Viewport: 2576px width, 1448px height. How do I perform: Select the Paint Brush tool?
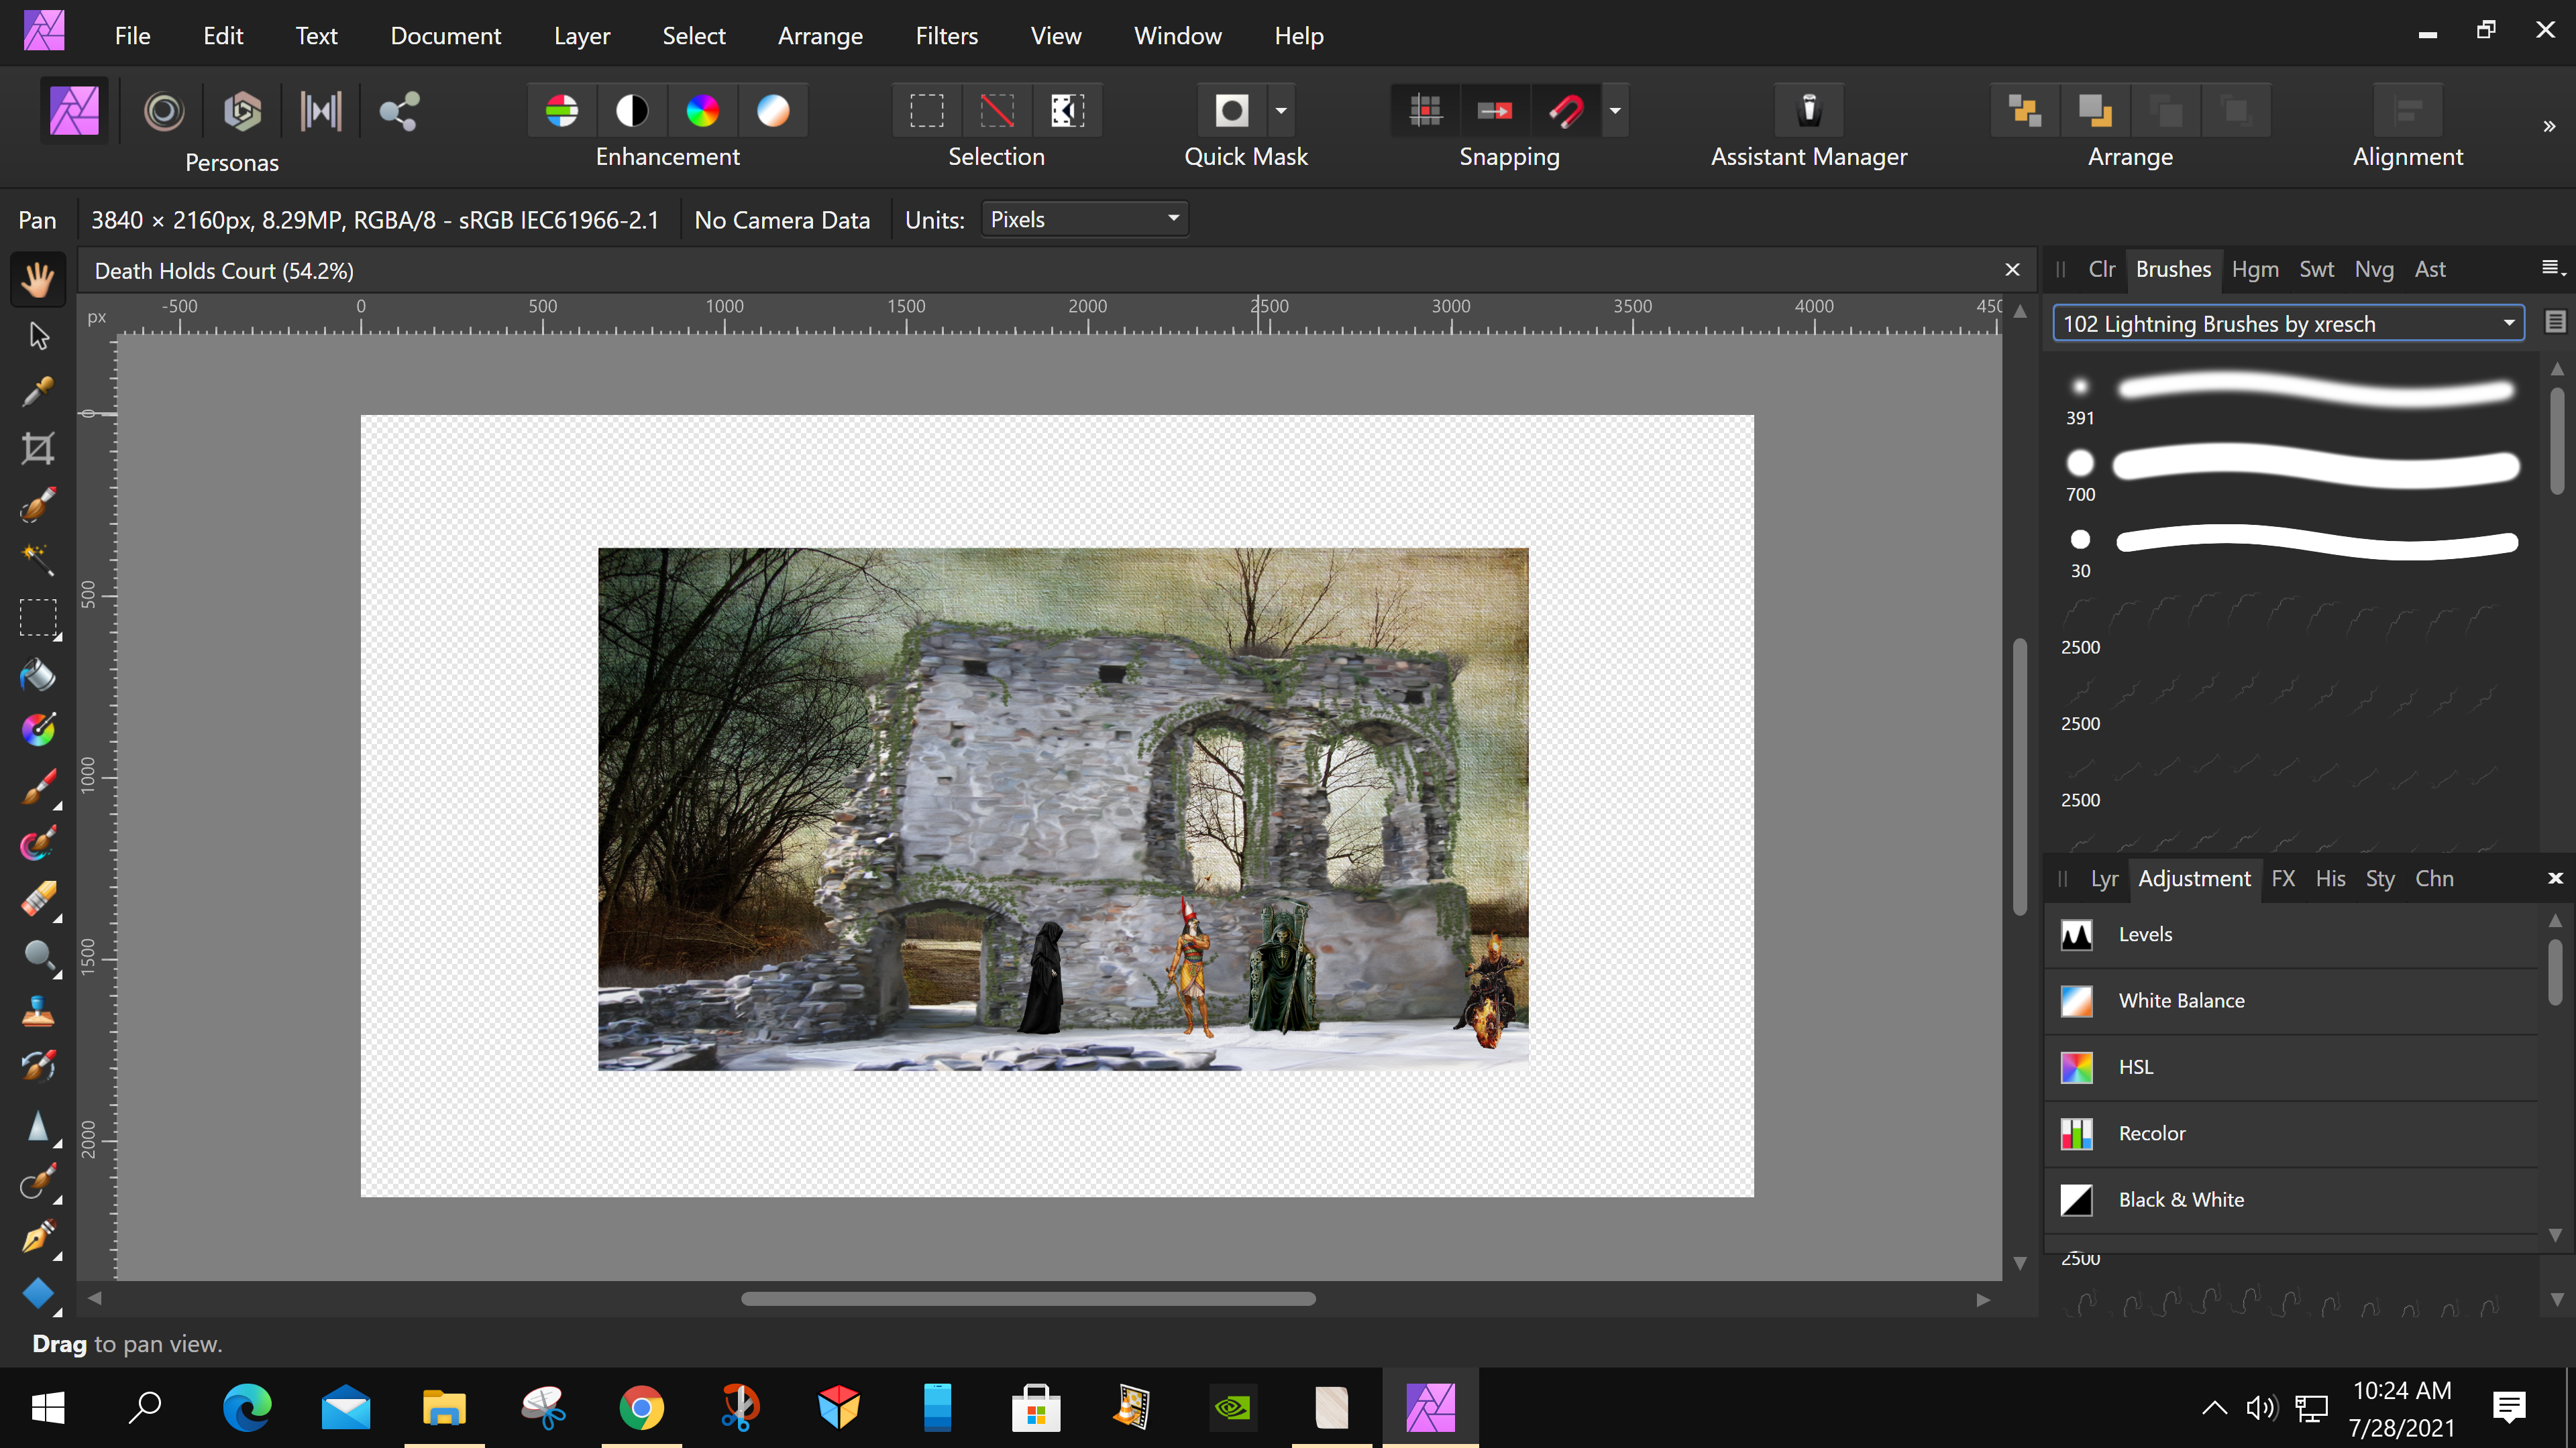pyautogui.click(x=38, y=788)
